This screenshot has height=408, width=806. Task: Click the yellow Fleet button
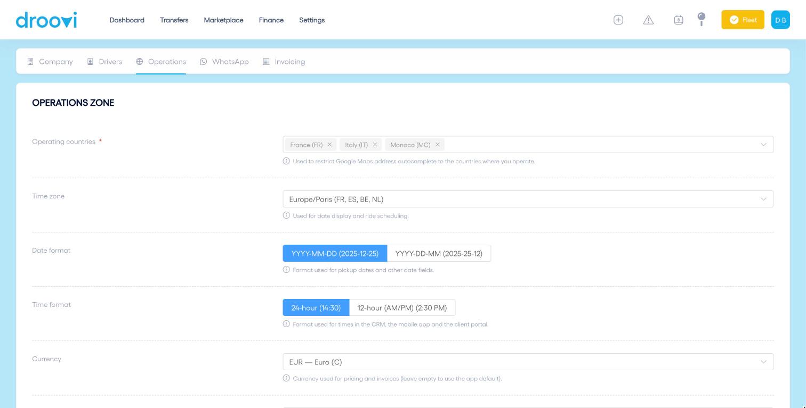743,20
